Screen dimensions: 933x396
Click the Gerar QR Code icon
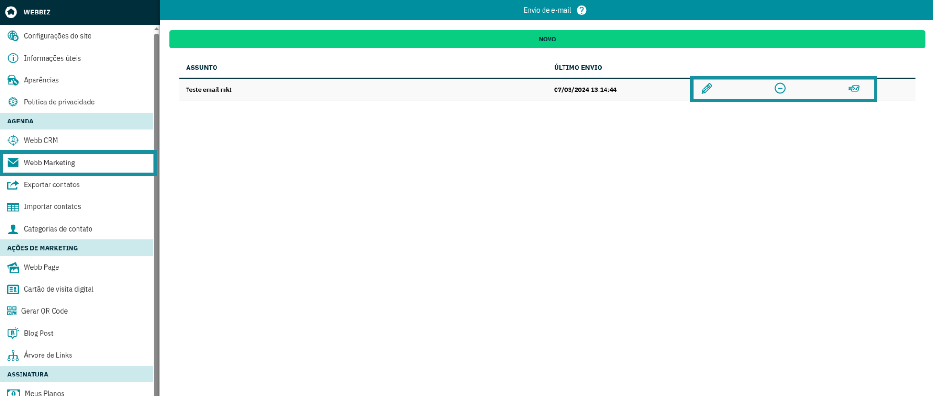click(12, 311)
